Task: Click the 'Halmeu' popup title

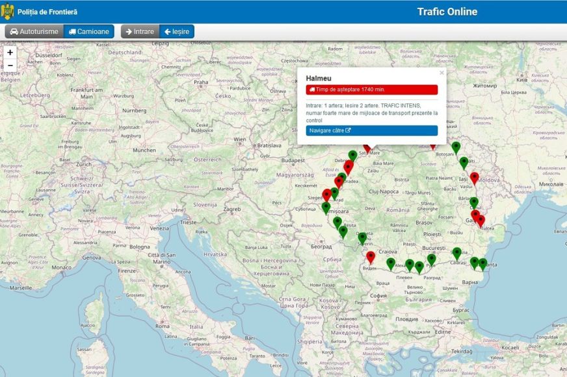Action: click(x=319, y=79)
